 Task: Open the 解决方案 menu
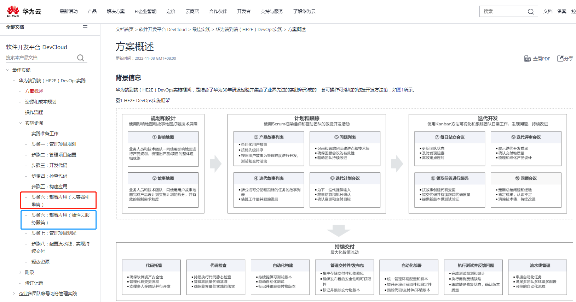116,11
